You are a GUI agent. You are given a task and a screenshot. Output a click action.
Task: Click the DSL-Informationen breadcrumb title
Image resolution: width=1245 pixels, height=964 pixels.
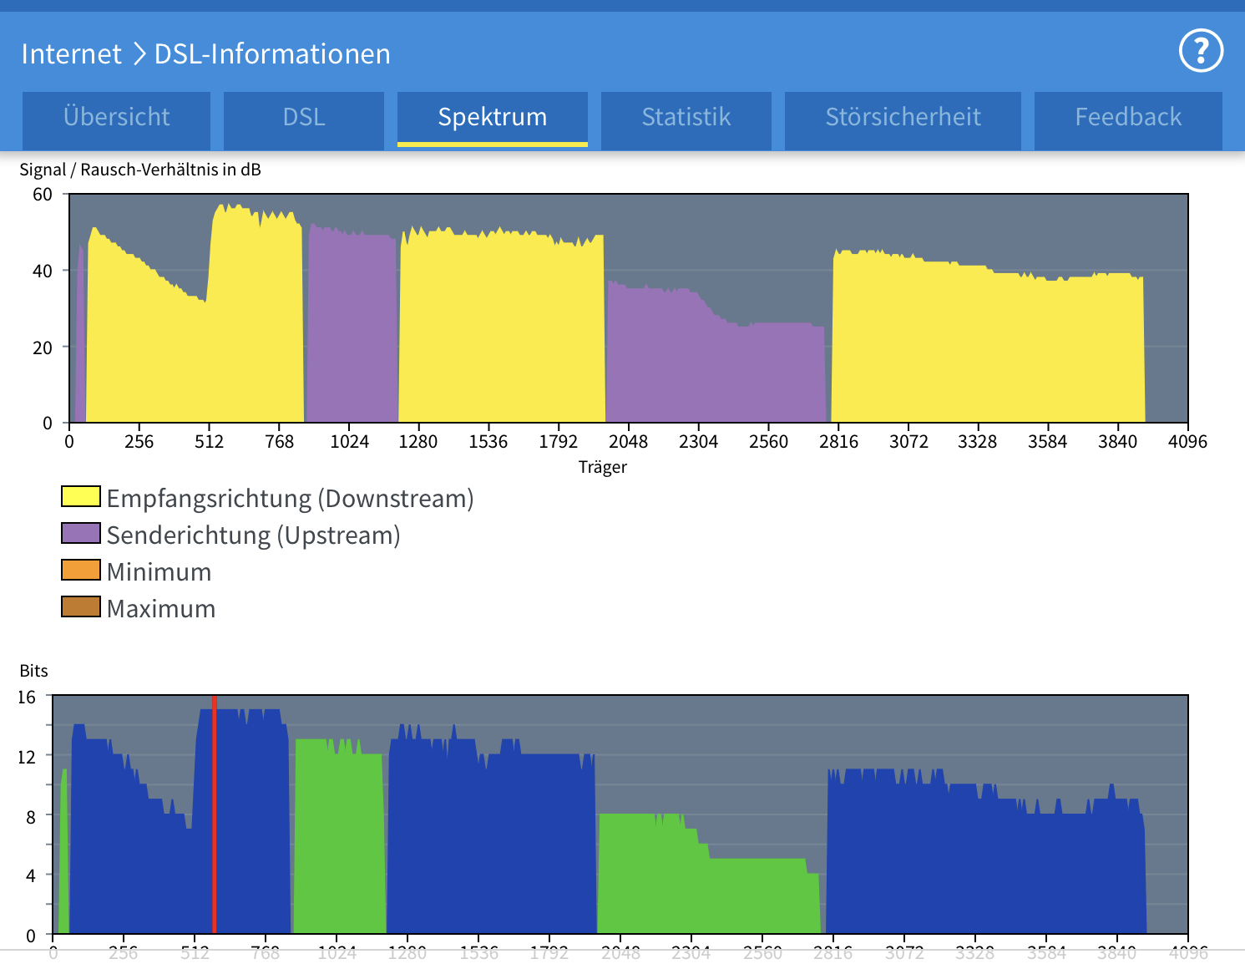[272, 54]
